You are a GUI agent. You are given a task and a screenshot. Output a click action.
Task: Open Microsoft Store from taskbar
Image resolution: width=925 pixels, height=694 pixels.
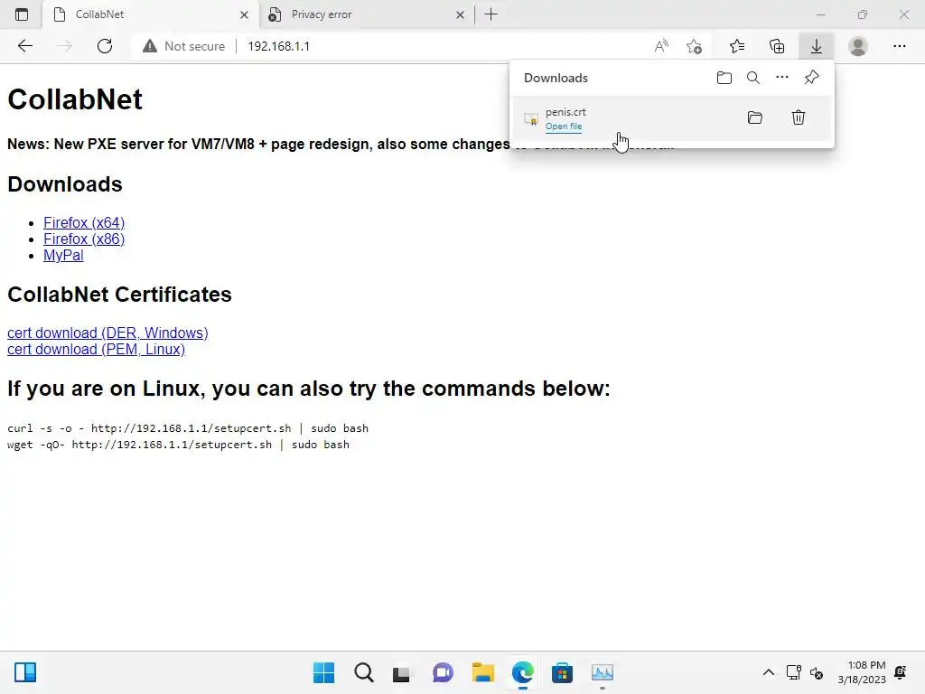click(562, 672)
